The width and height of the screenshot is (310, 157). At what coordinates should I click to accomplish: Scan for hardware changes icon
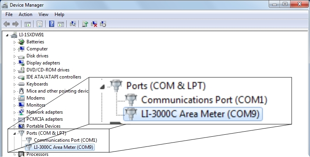73,24
